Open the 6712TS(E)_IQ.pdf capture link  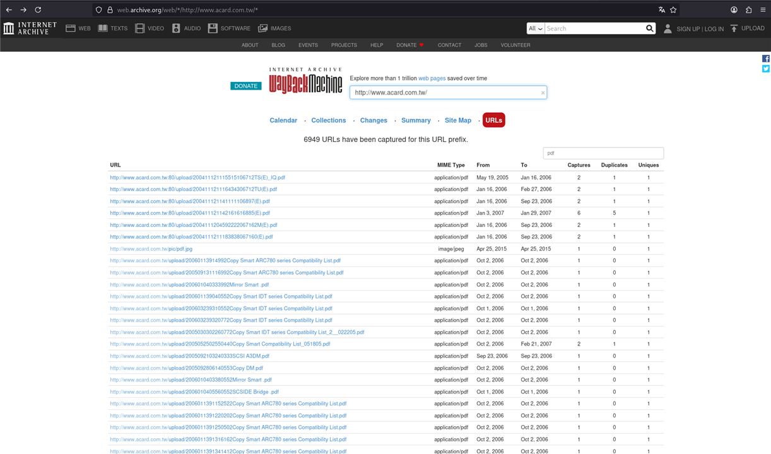[197, 178]
